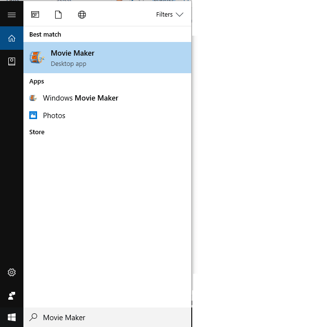
Task: Click the small Windows Movie Maker icon
Action: [x=33, y=98]
